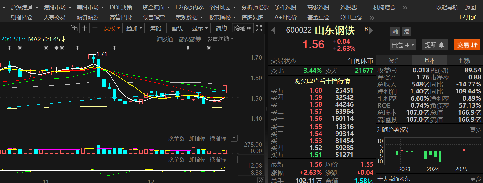Zoom in chart with plus icon

85,28
